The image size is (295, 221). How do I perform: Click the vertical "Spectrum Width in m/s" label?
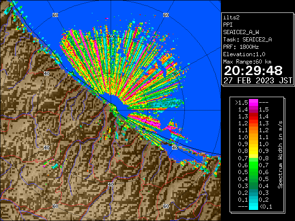tap(280, 155)
